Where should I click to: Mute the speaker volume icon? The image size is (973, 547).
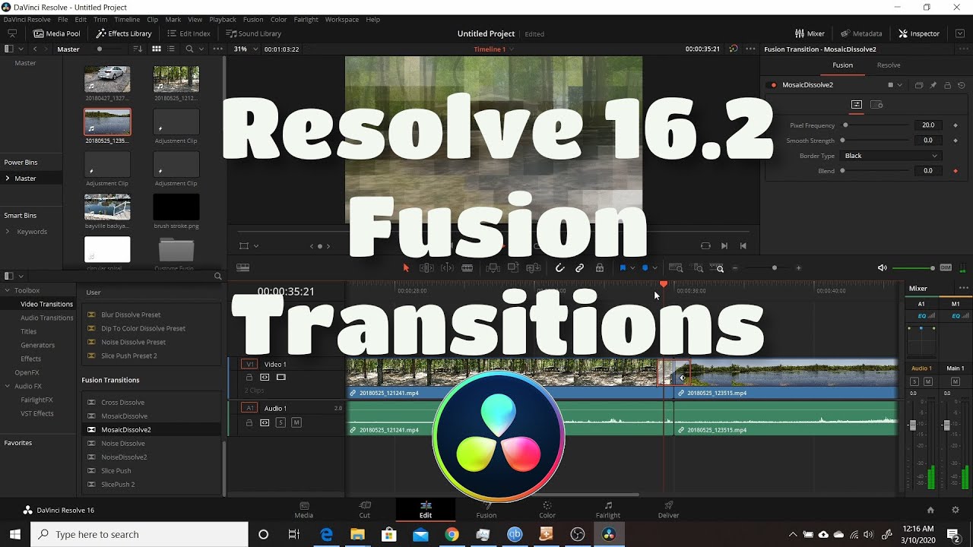click(883, 268)
